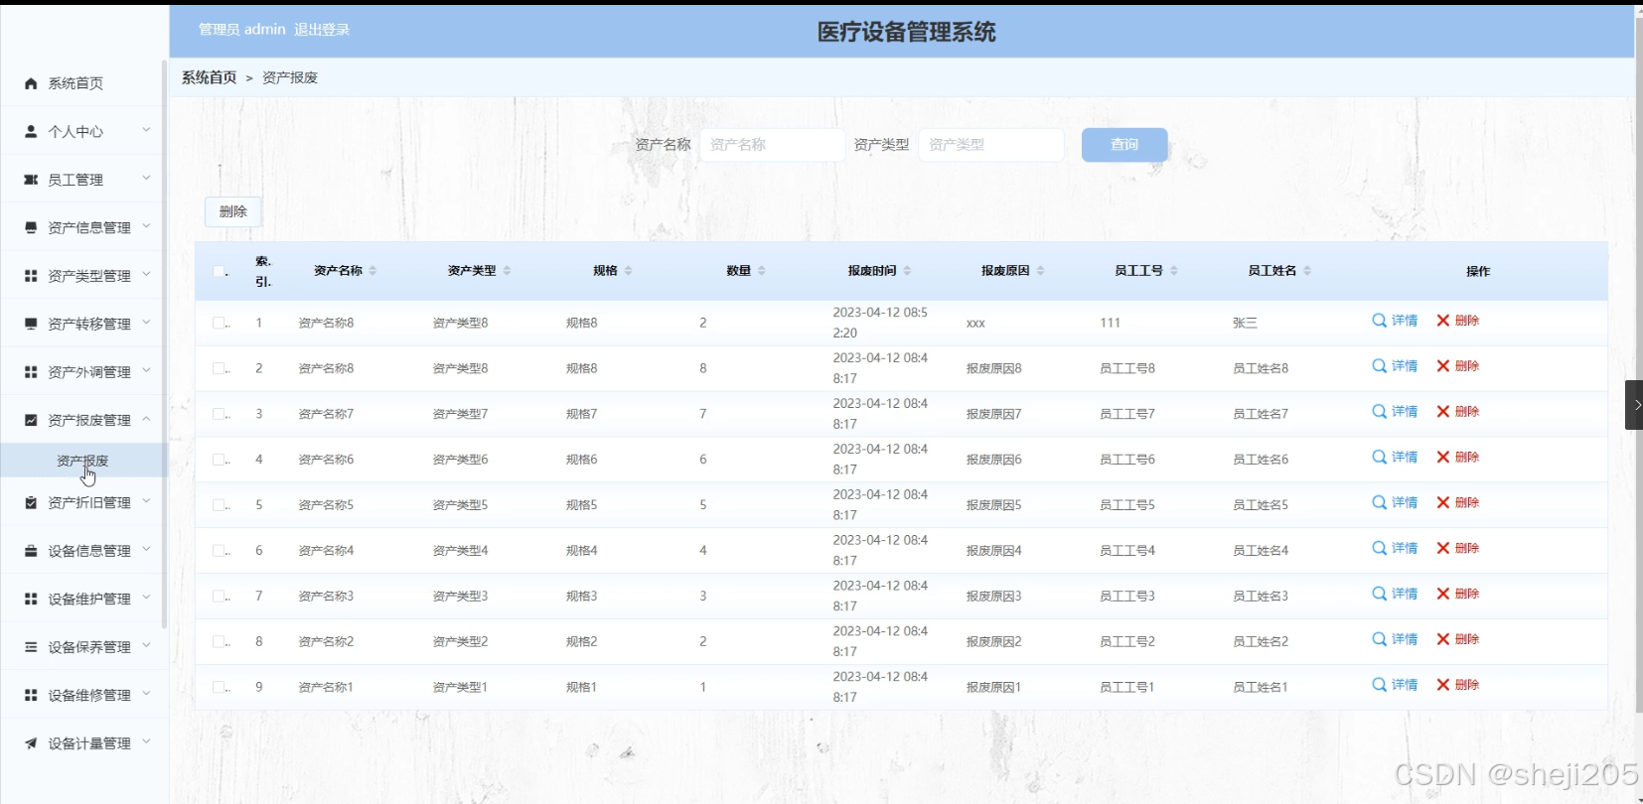The image size is (1643, 804).
Task: Expand the 资产信息管理 menu chevron
Action: coord(146,226)
